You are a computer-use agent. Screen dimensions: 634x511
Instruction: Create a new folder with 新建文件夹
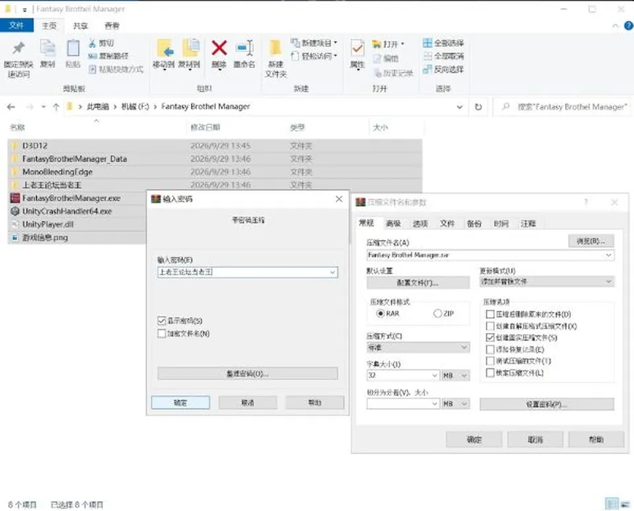[276, 58]
